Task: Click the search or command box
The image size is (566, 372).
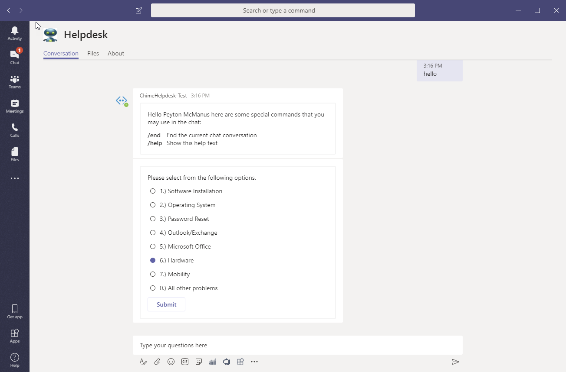Action: pyautogui.click(x=283, y=10)
